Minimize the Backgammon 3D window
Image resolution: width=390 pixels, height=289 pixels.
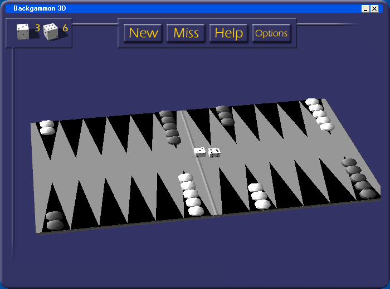[365, 9]
